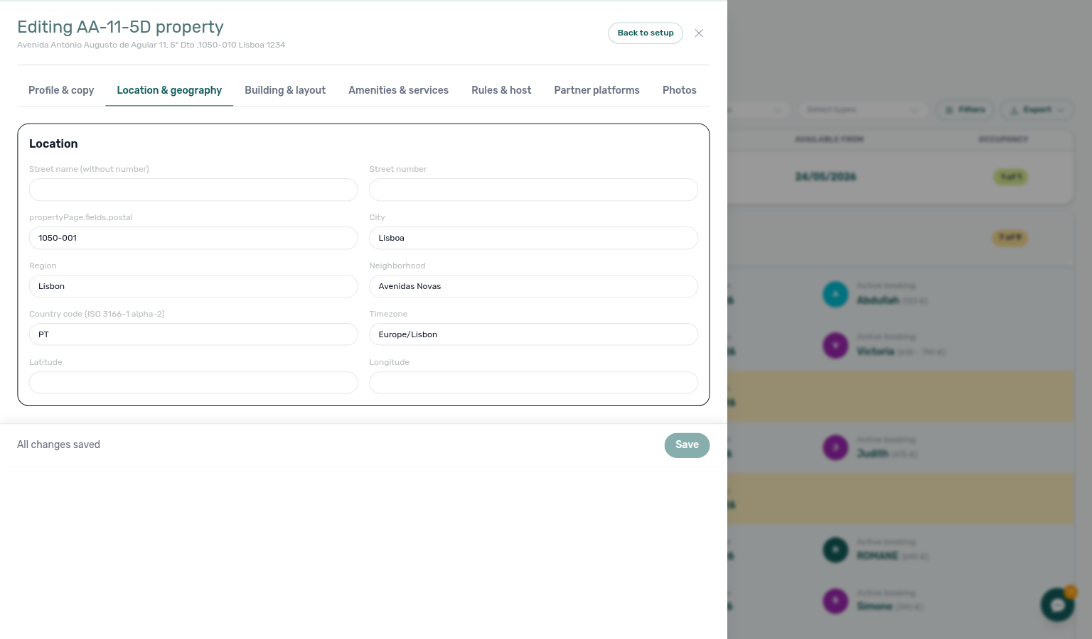The image size is (1092, 639).
Task: Open the Rules & host tab
Action: [x=501, y=90]
